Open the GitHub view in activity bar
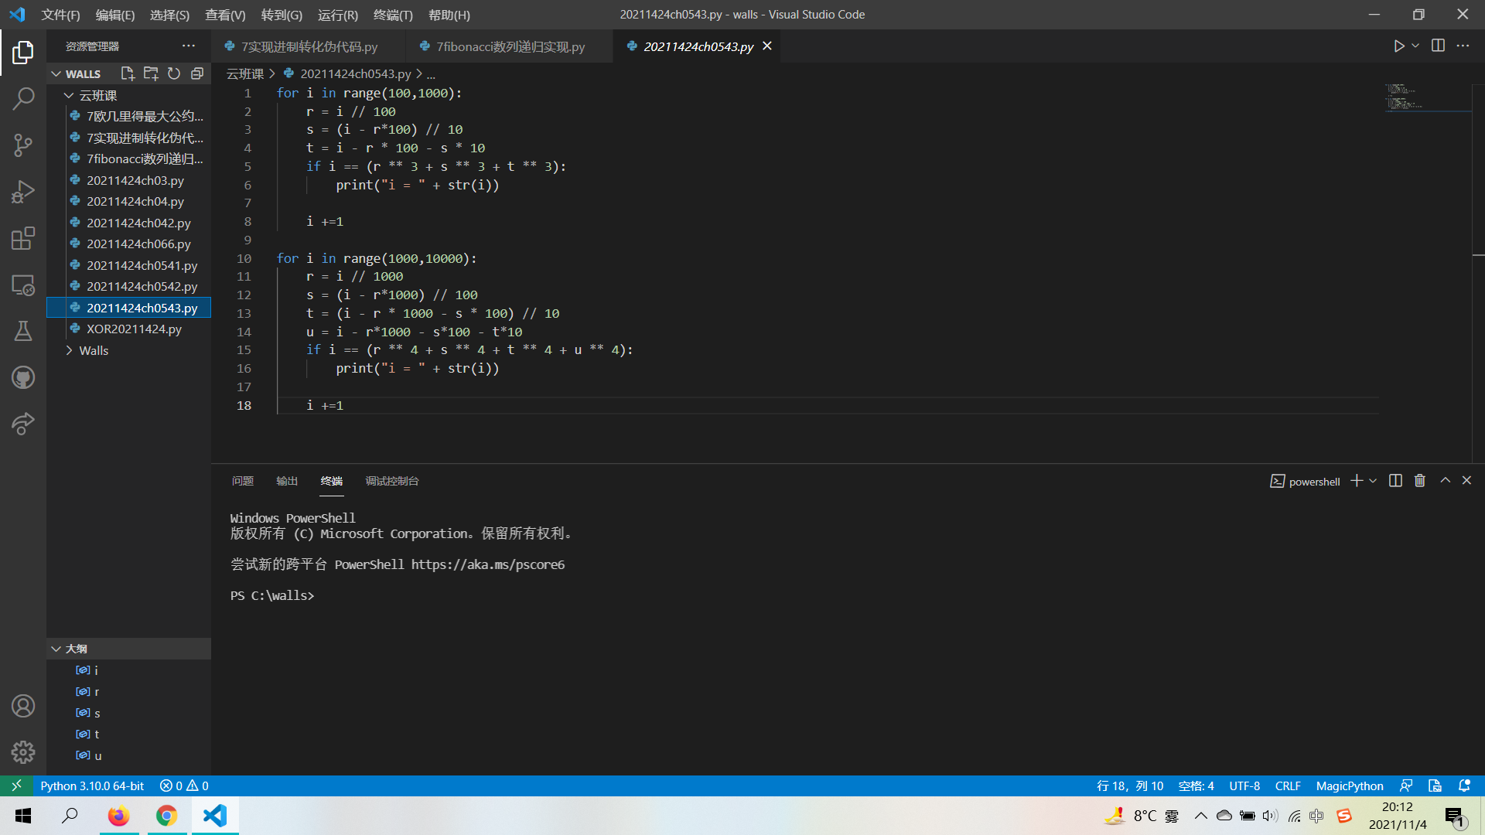Image resolution: width=1485 pixels, height=835 pixels. [x=23, y=377]
